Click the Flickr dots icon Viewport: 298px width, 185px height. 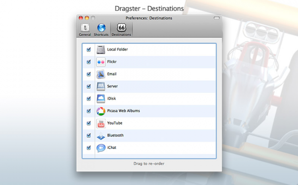pyautogui.click(x=101, y=62)
